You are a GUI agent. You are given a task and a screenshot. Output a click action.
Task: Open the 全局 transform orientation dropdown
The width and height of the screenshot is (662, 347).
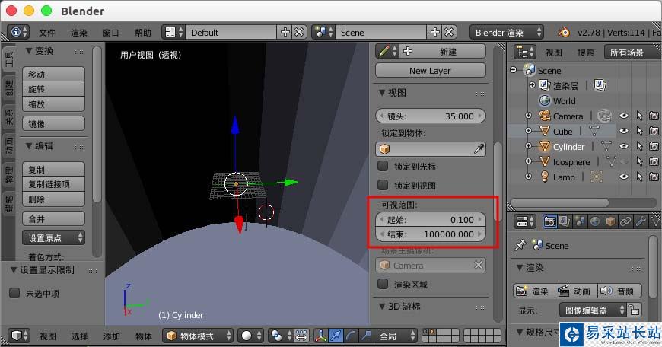[x=396, y=336]
